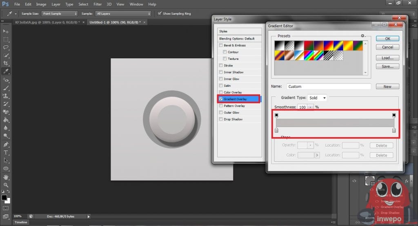This screenshot has width=418, height=226.
Task: Select the Lasso tool
Action: coord(6,47)
